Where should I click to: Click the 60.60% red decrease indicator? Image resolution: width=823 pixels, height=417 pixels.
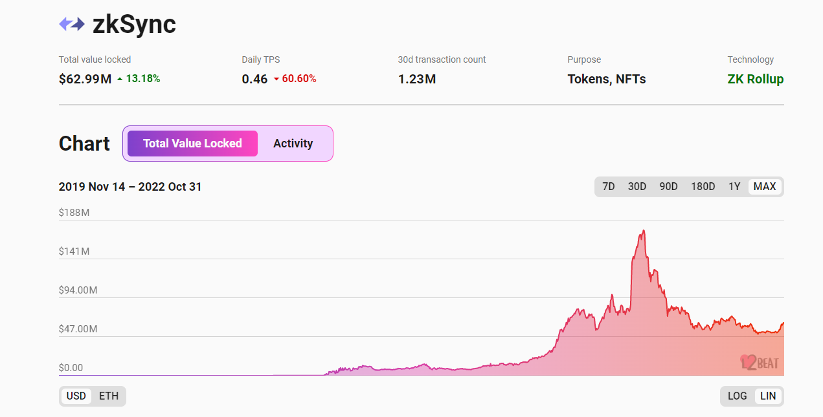295,79
